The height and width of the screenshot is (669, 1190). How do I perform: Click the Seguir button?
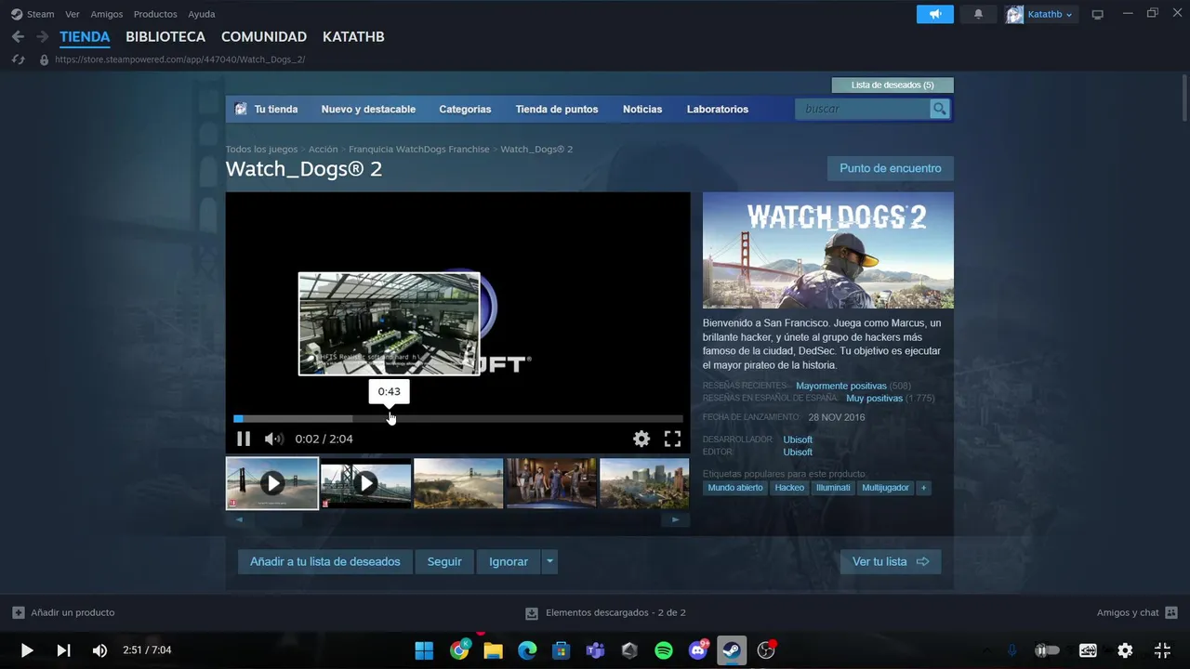(444, 561)
